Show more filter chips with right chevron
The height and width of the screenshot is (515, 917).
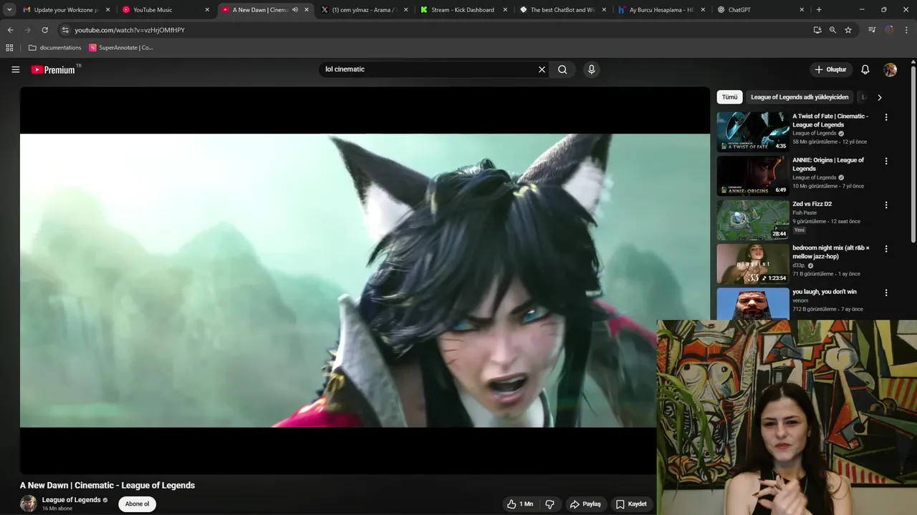tap(879, 97)
